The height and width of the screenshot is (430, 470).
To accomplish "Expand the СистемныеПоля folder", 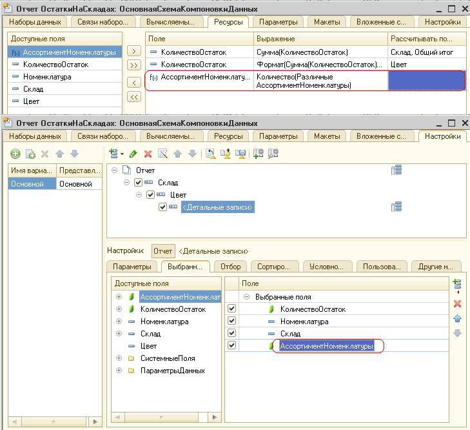I will click(119, 358).
